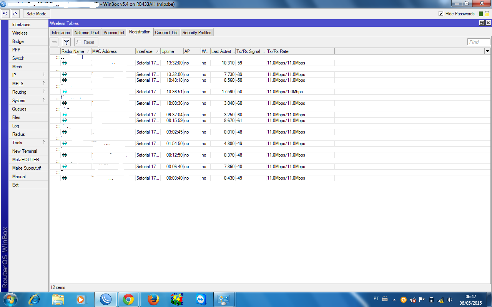Select client icon with uptime 10:08:36
Viewport: 492px width, 307px height.
(65, 103)
